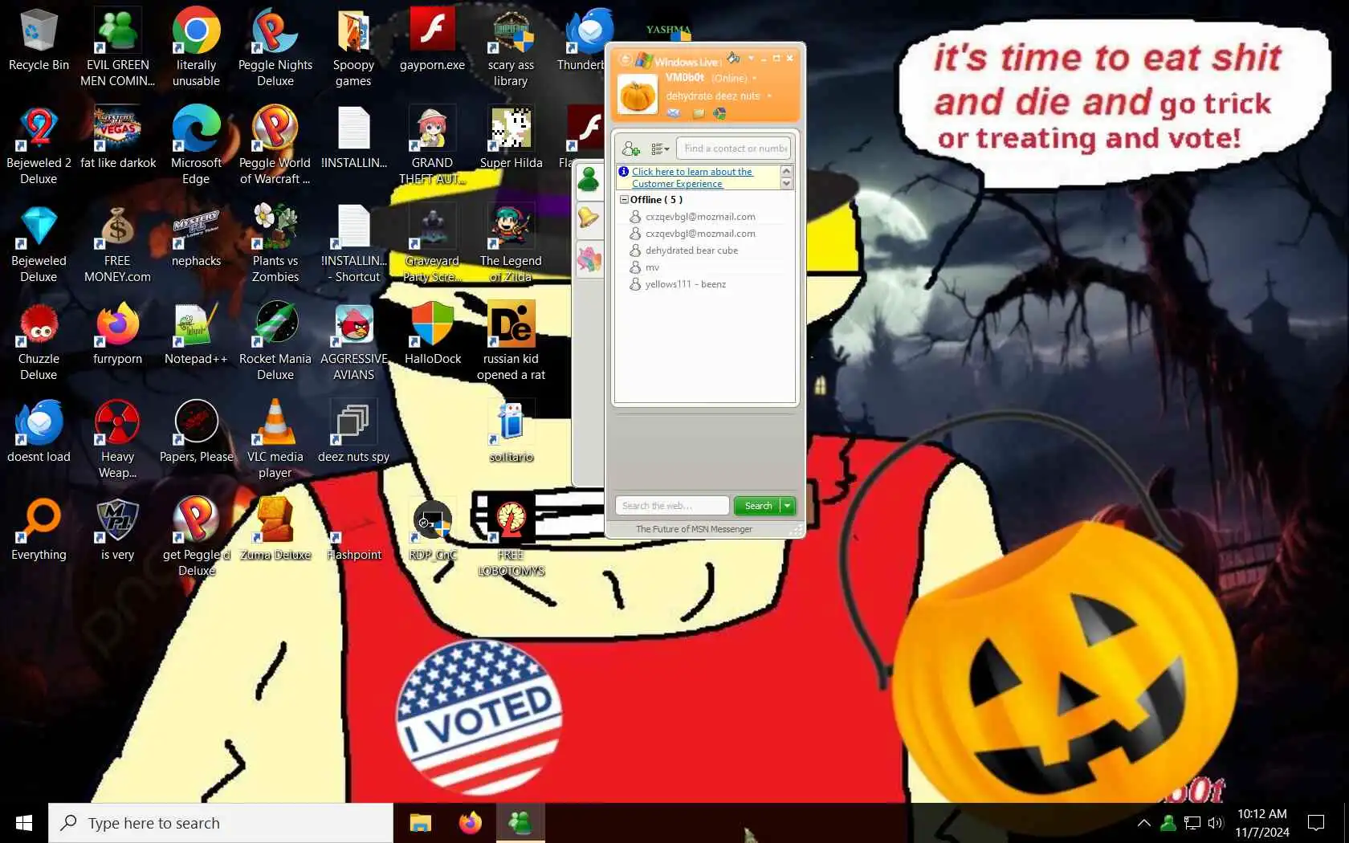The width and height of the screenshot is (1349, 843).
Task: Select the Bejeweled Deluxe diamond icon
Action: pyautogui.click(x=39, y=242)
